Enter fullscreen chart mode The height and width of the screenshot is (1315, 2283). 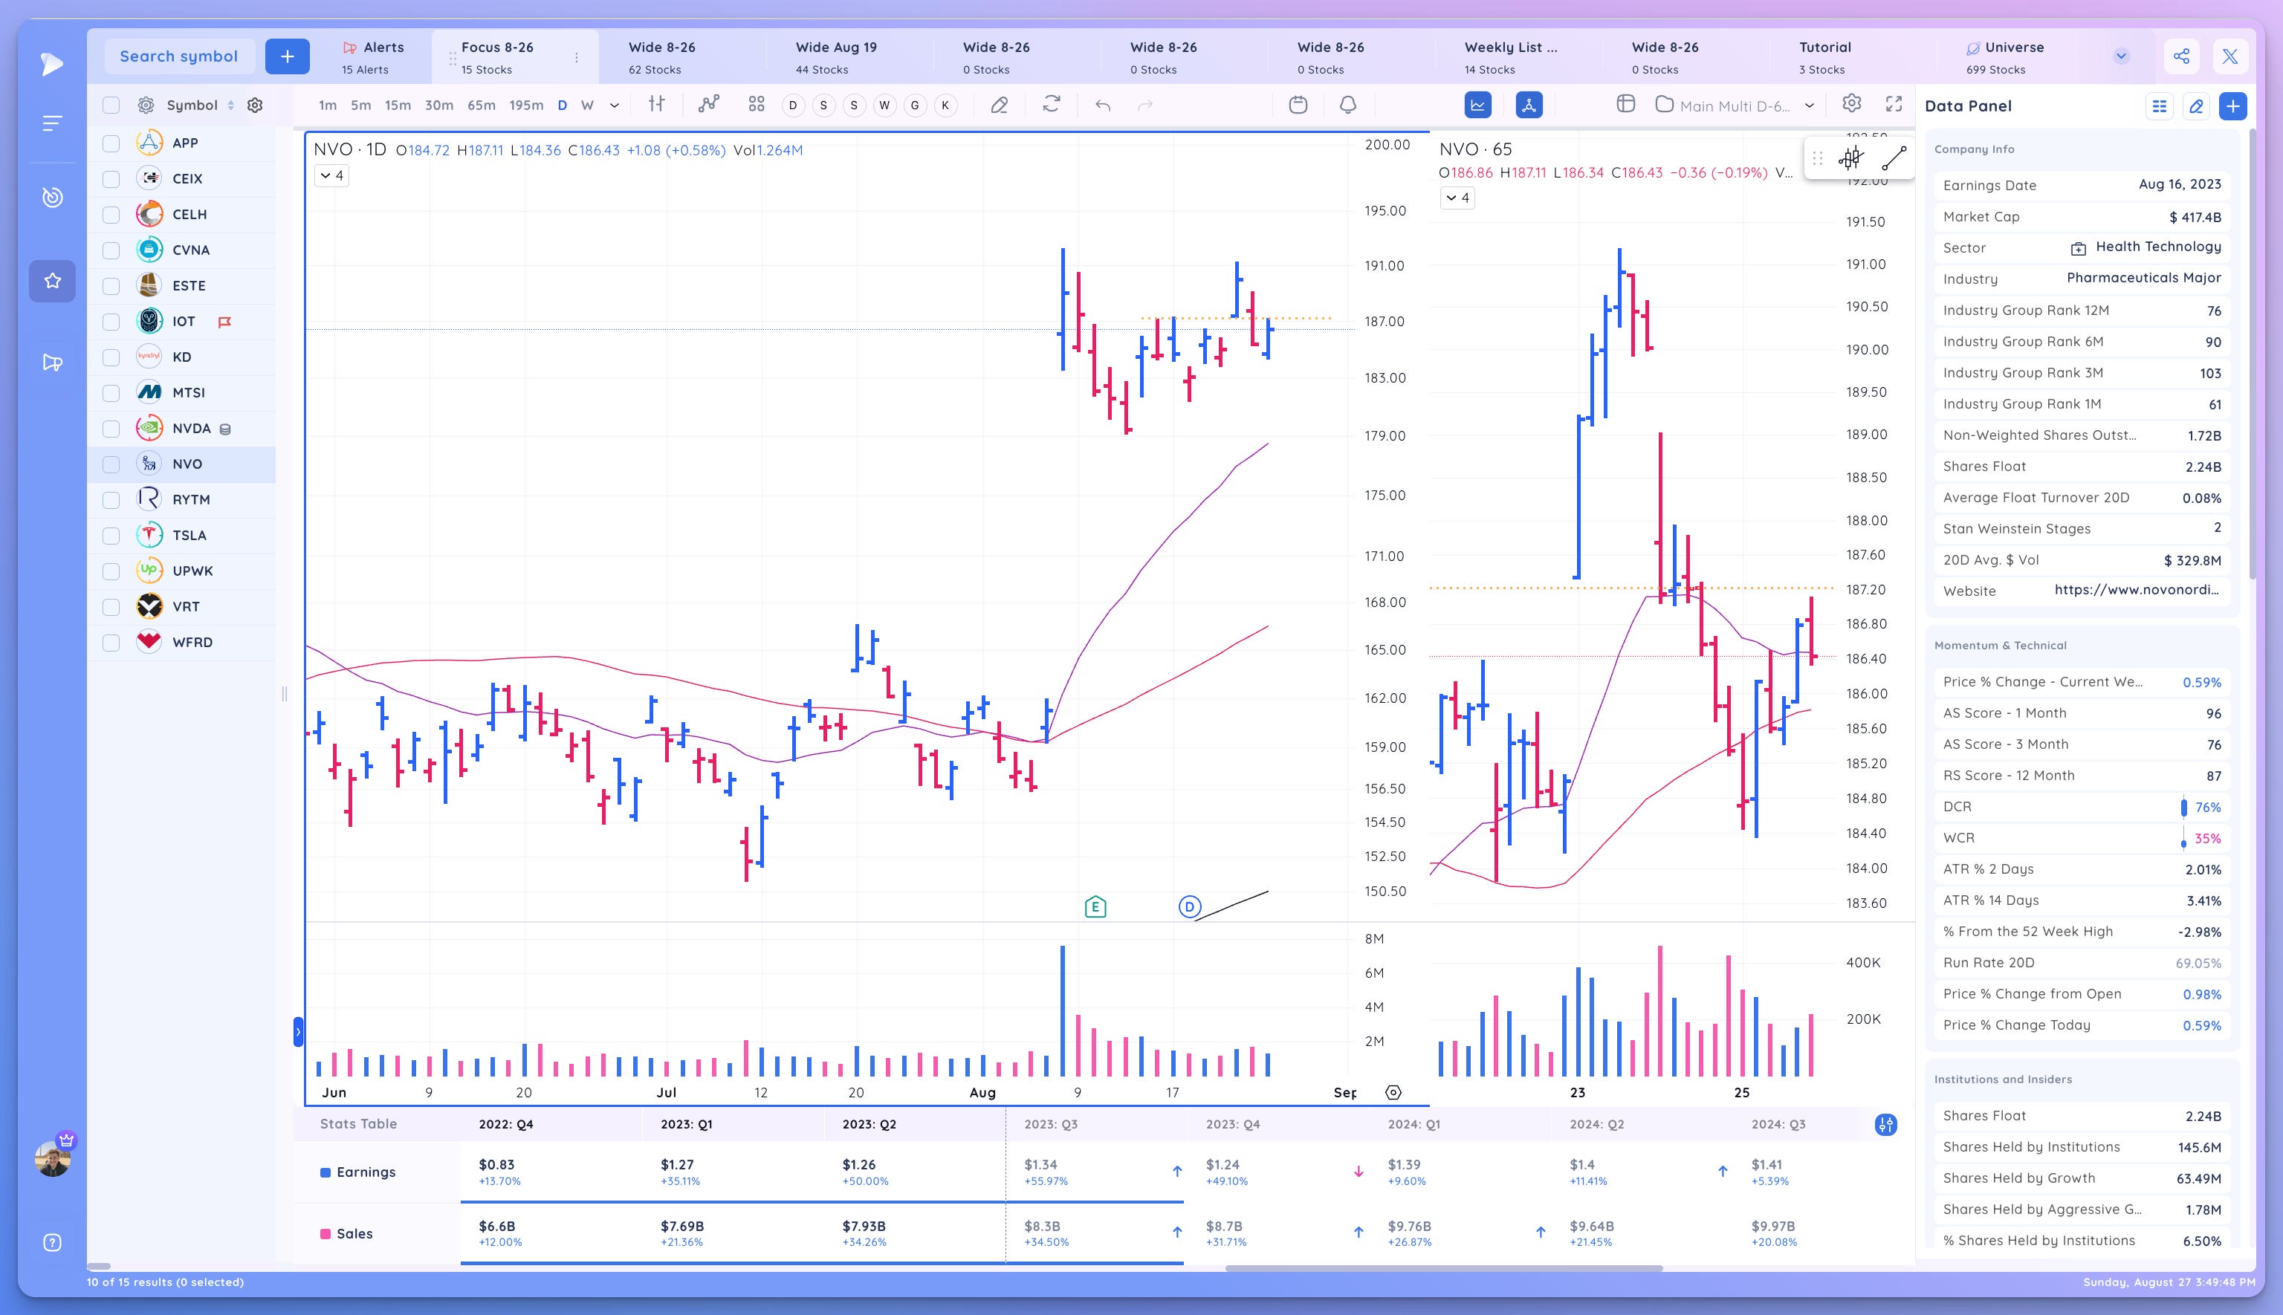click(x=1894, y=104)
